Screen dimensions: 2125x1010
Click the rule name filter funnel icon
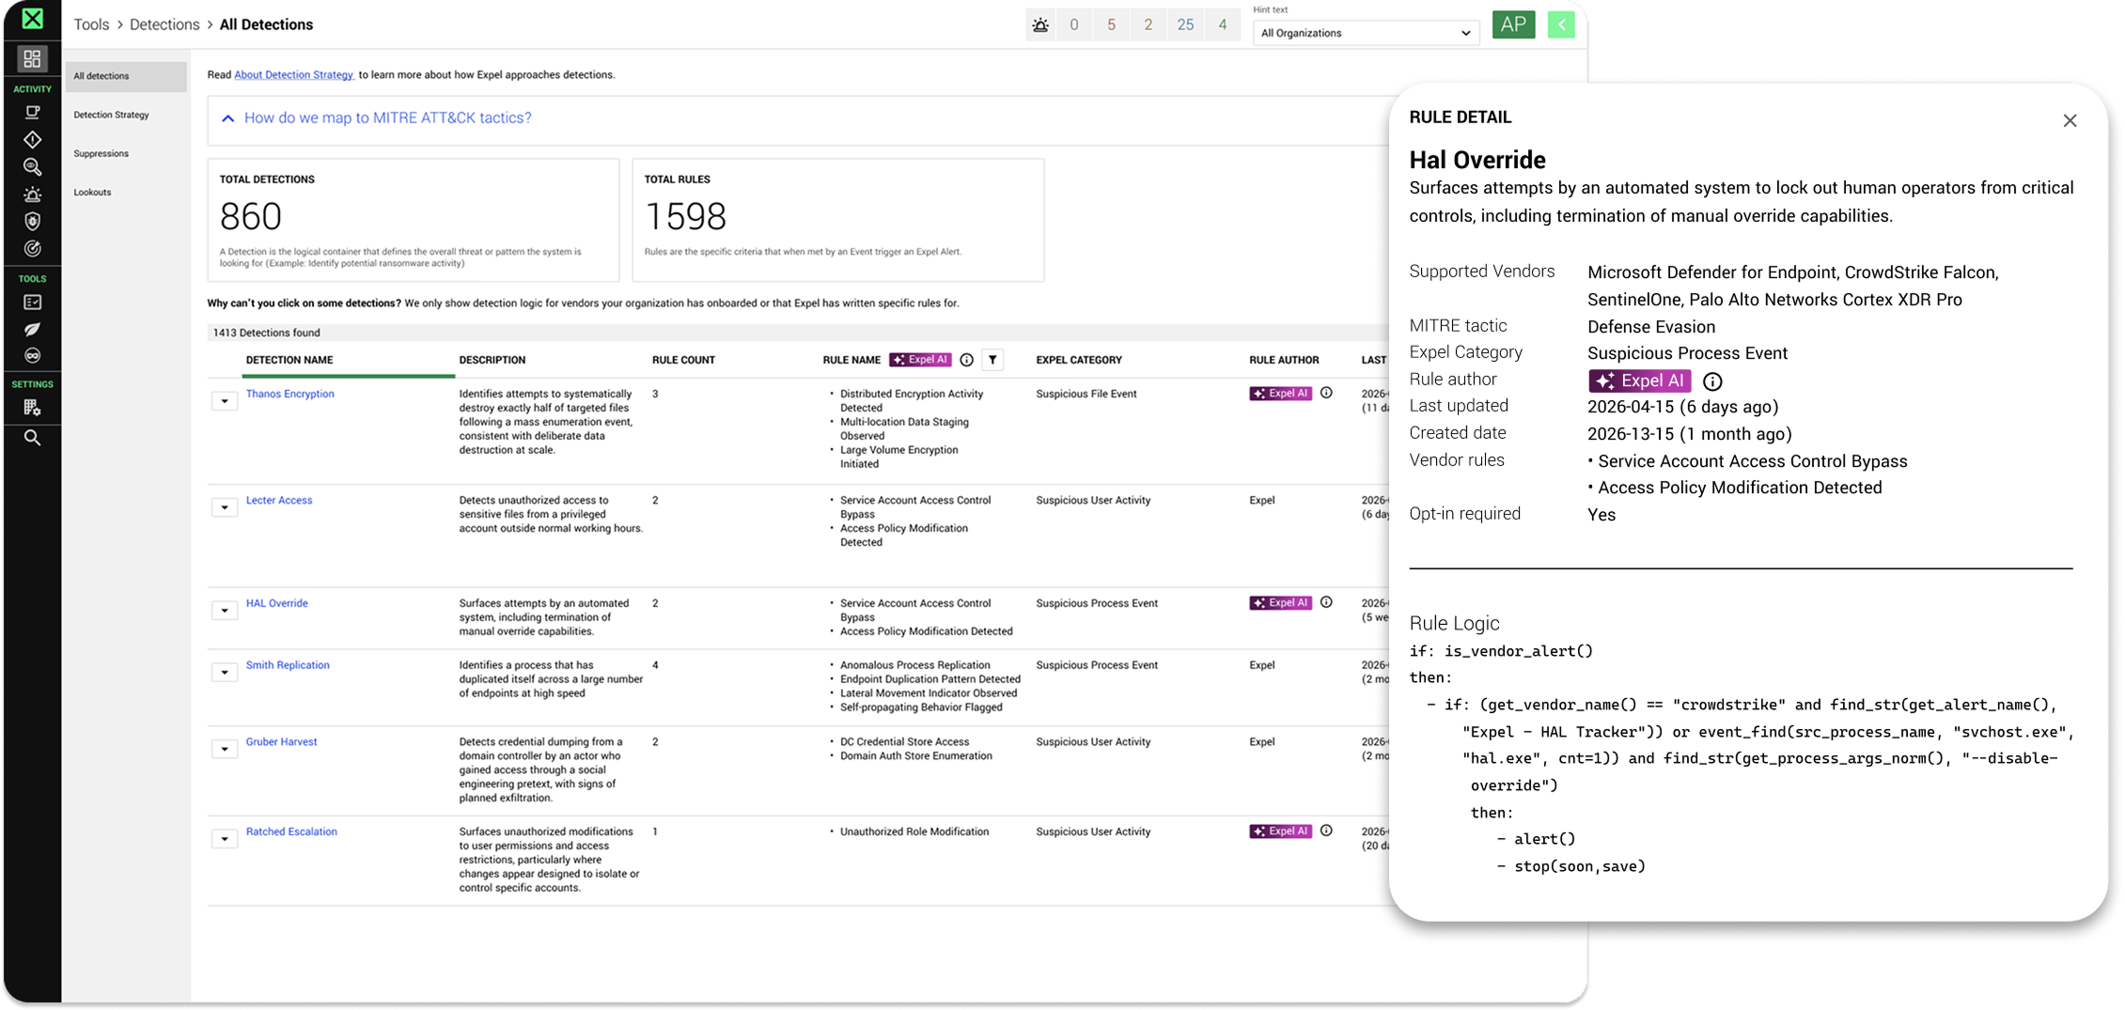click(992, 360)
